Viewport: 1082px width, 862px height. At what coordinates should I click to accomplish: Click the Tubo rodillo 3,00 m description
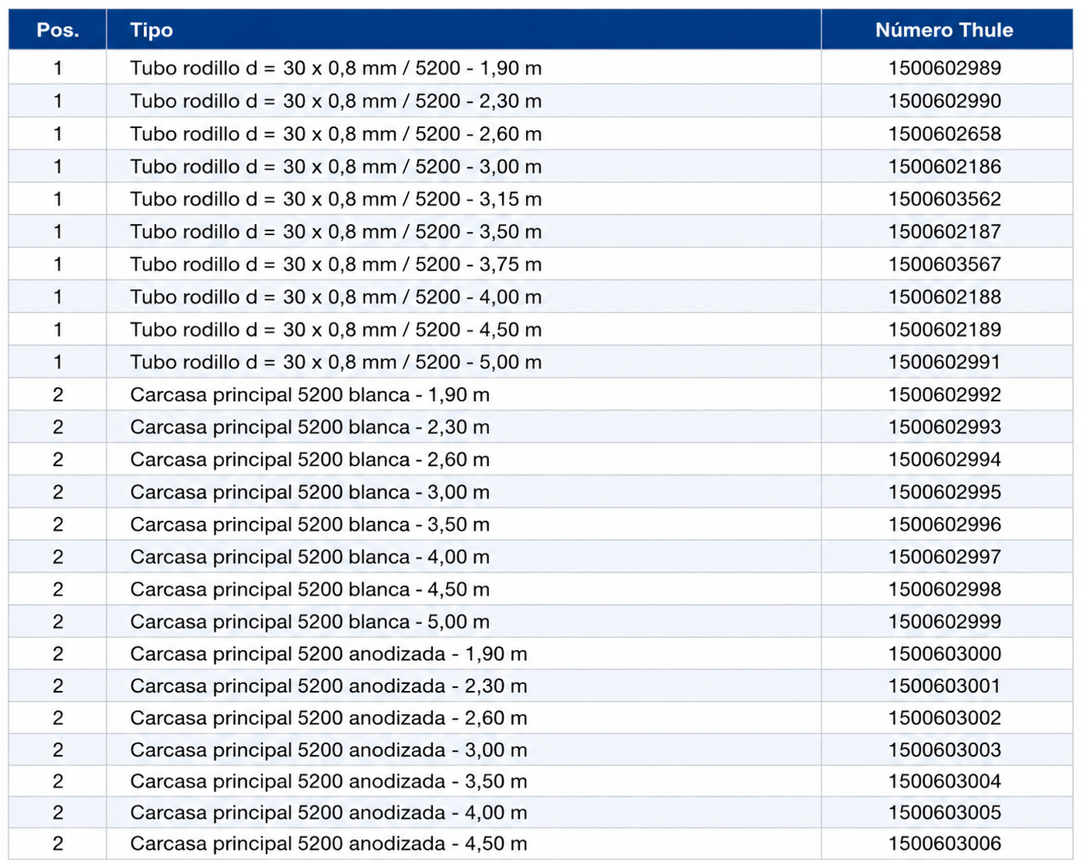(x=336, y=166)
